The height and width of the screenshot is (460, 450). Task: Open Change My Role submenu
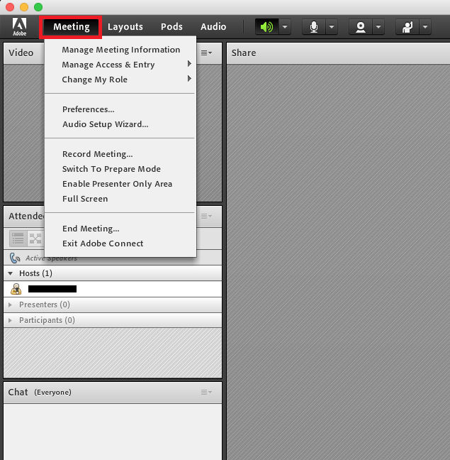pos(120,80)
